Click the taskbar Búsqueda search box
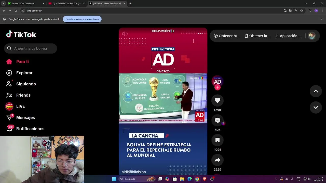The width and height of the screenshot is (326, 183). point(138,179)
